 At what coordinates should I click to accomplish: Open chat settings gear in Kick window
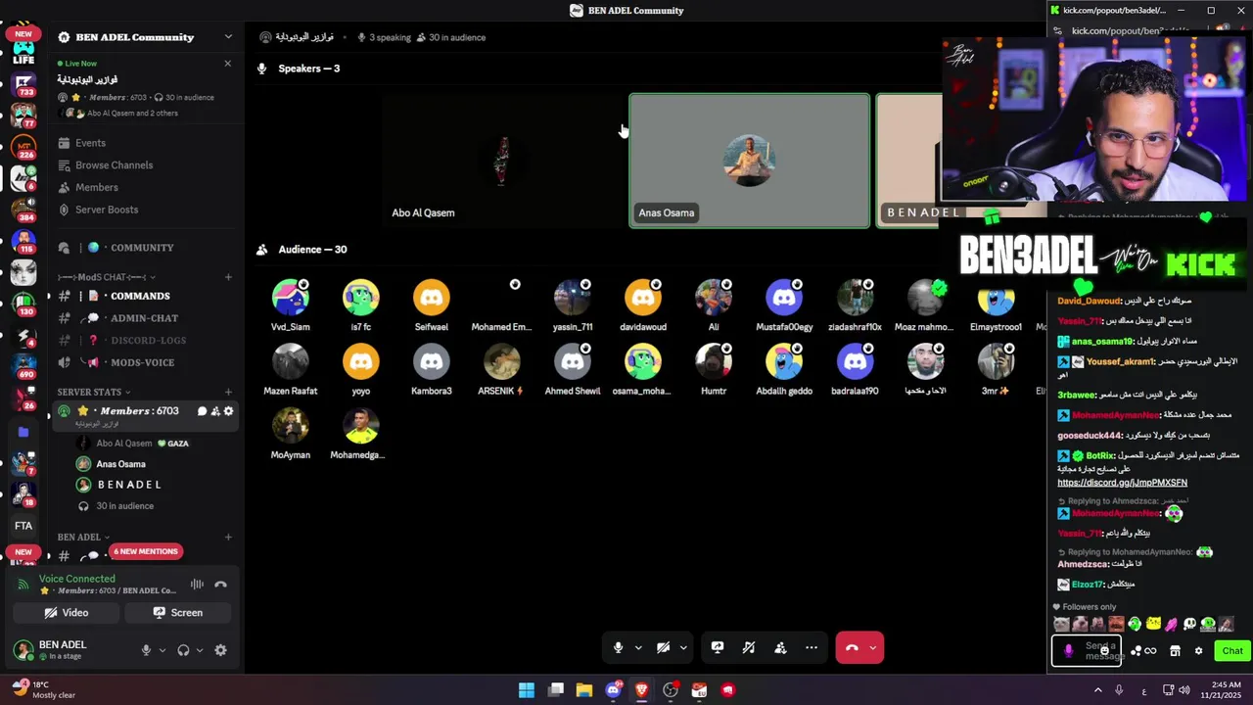[1198, 651]
